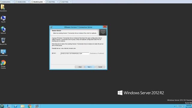Click the hostname or IP address hint

pyautogui.click(x=97, y=53)
